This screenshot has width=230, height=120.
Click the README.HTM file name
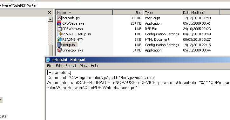[73, 39]
